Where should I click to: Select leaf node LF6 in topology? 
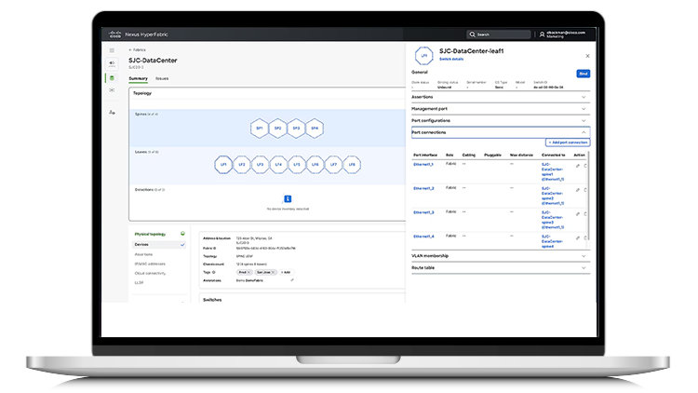click(x=315, y=165)
